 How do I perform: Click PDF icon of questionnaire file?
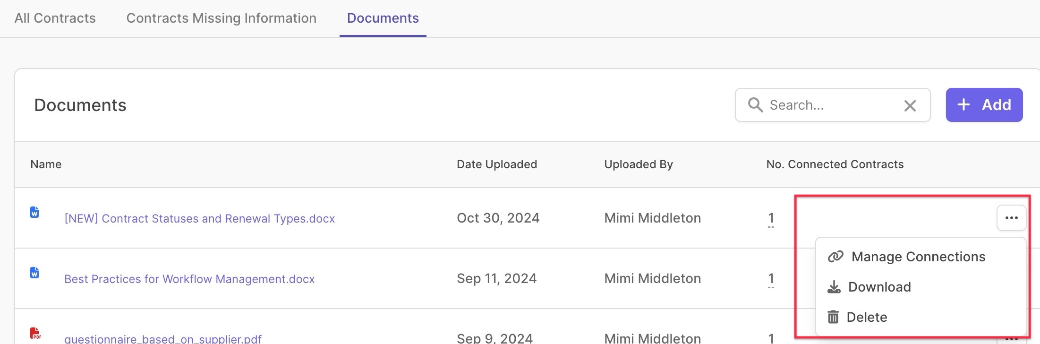[35, 333]
